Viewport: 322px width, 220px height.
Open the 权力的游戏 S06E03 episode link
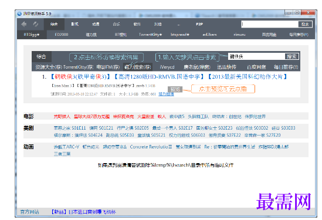point(187,135)
